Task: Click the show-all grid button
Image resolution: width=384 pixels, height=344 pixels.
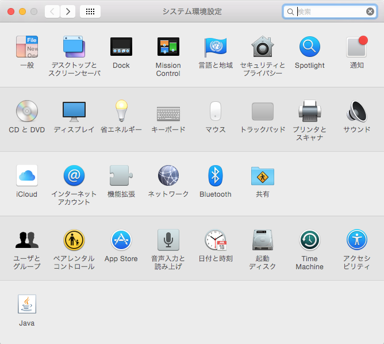Action: (90, 12)
